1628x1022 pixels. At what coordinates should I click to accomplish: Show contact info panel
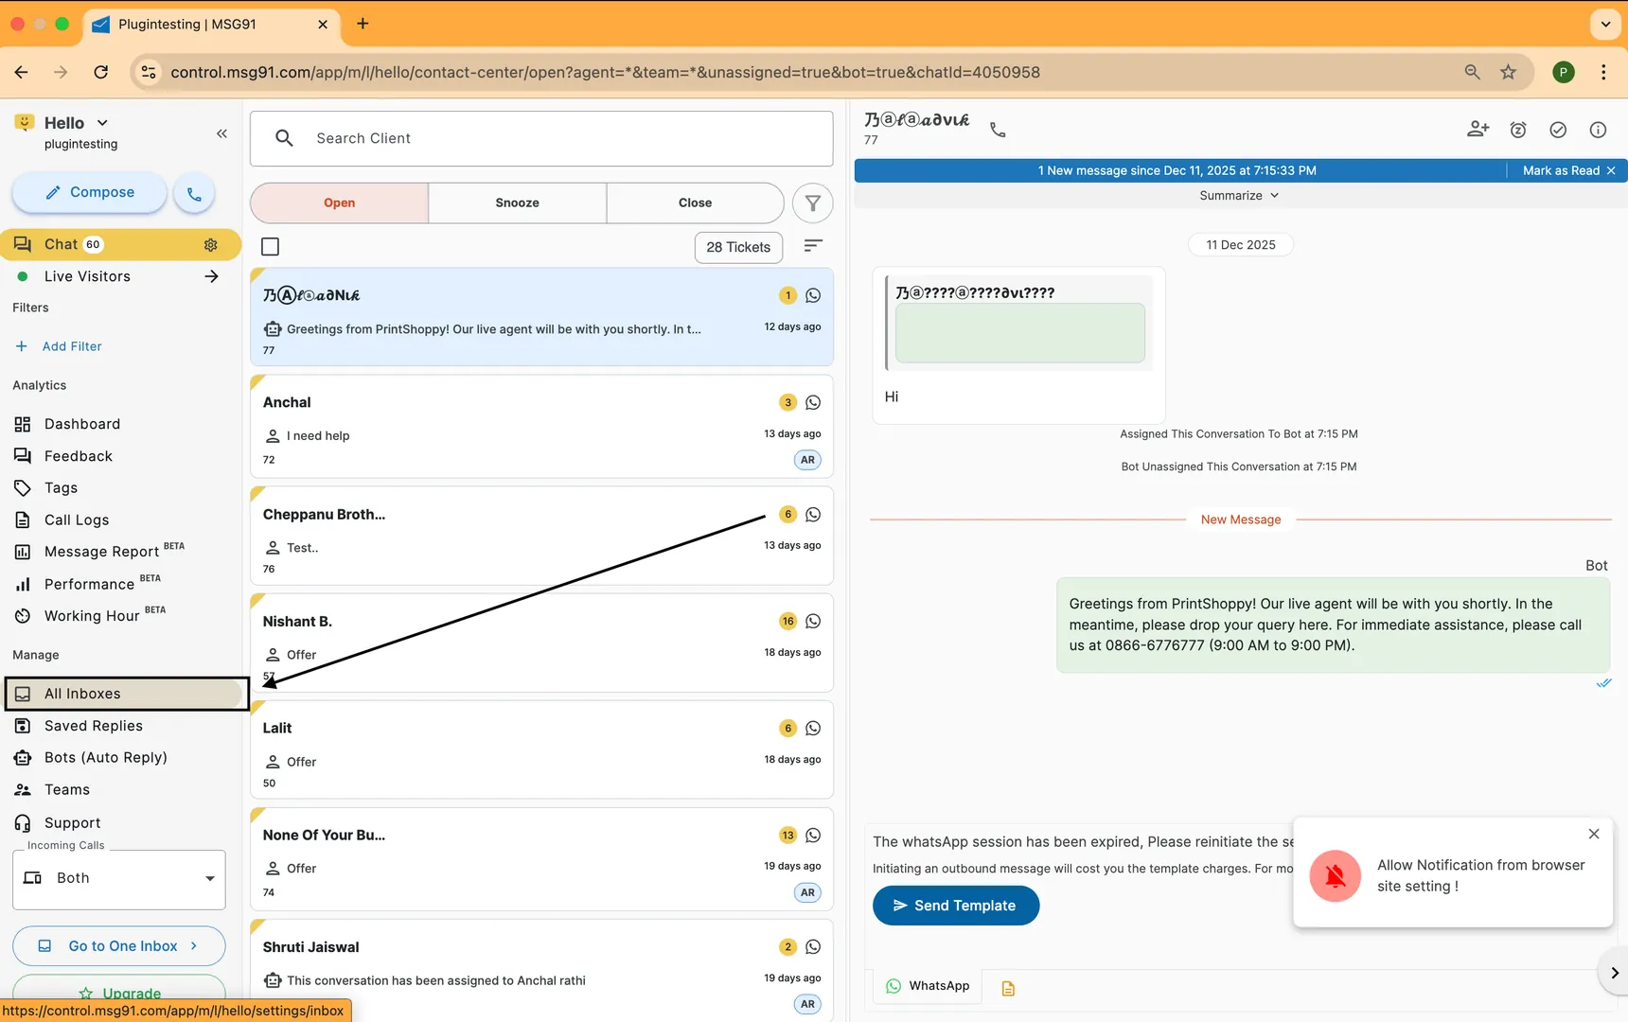pos(1598,130)
